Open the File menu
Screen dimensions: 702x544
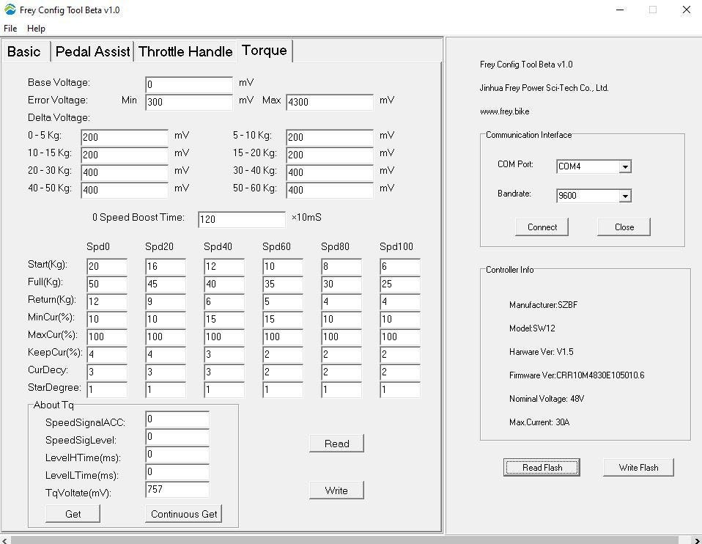[10, 29]
